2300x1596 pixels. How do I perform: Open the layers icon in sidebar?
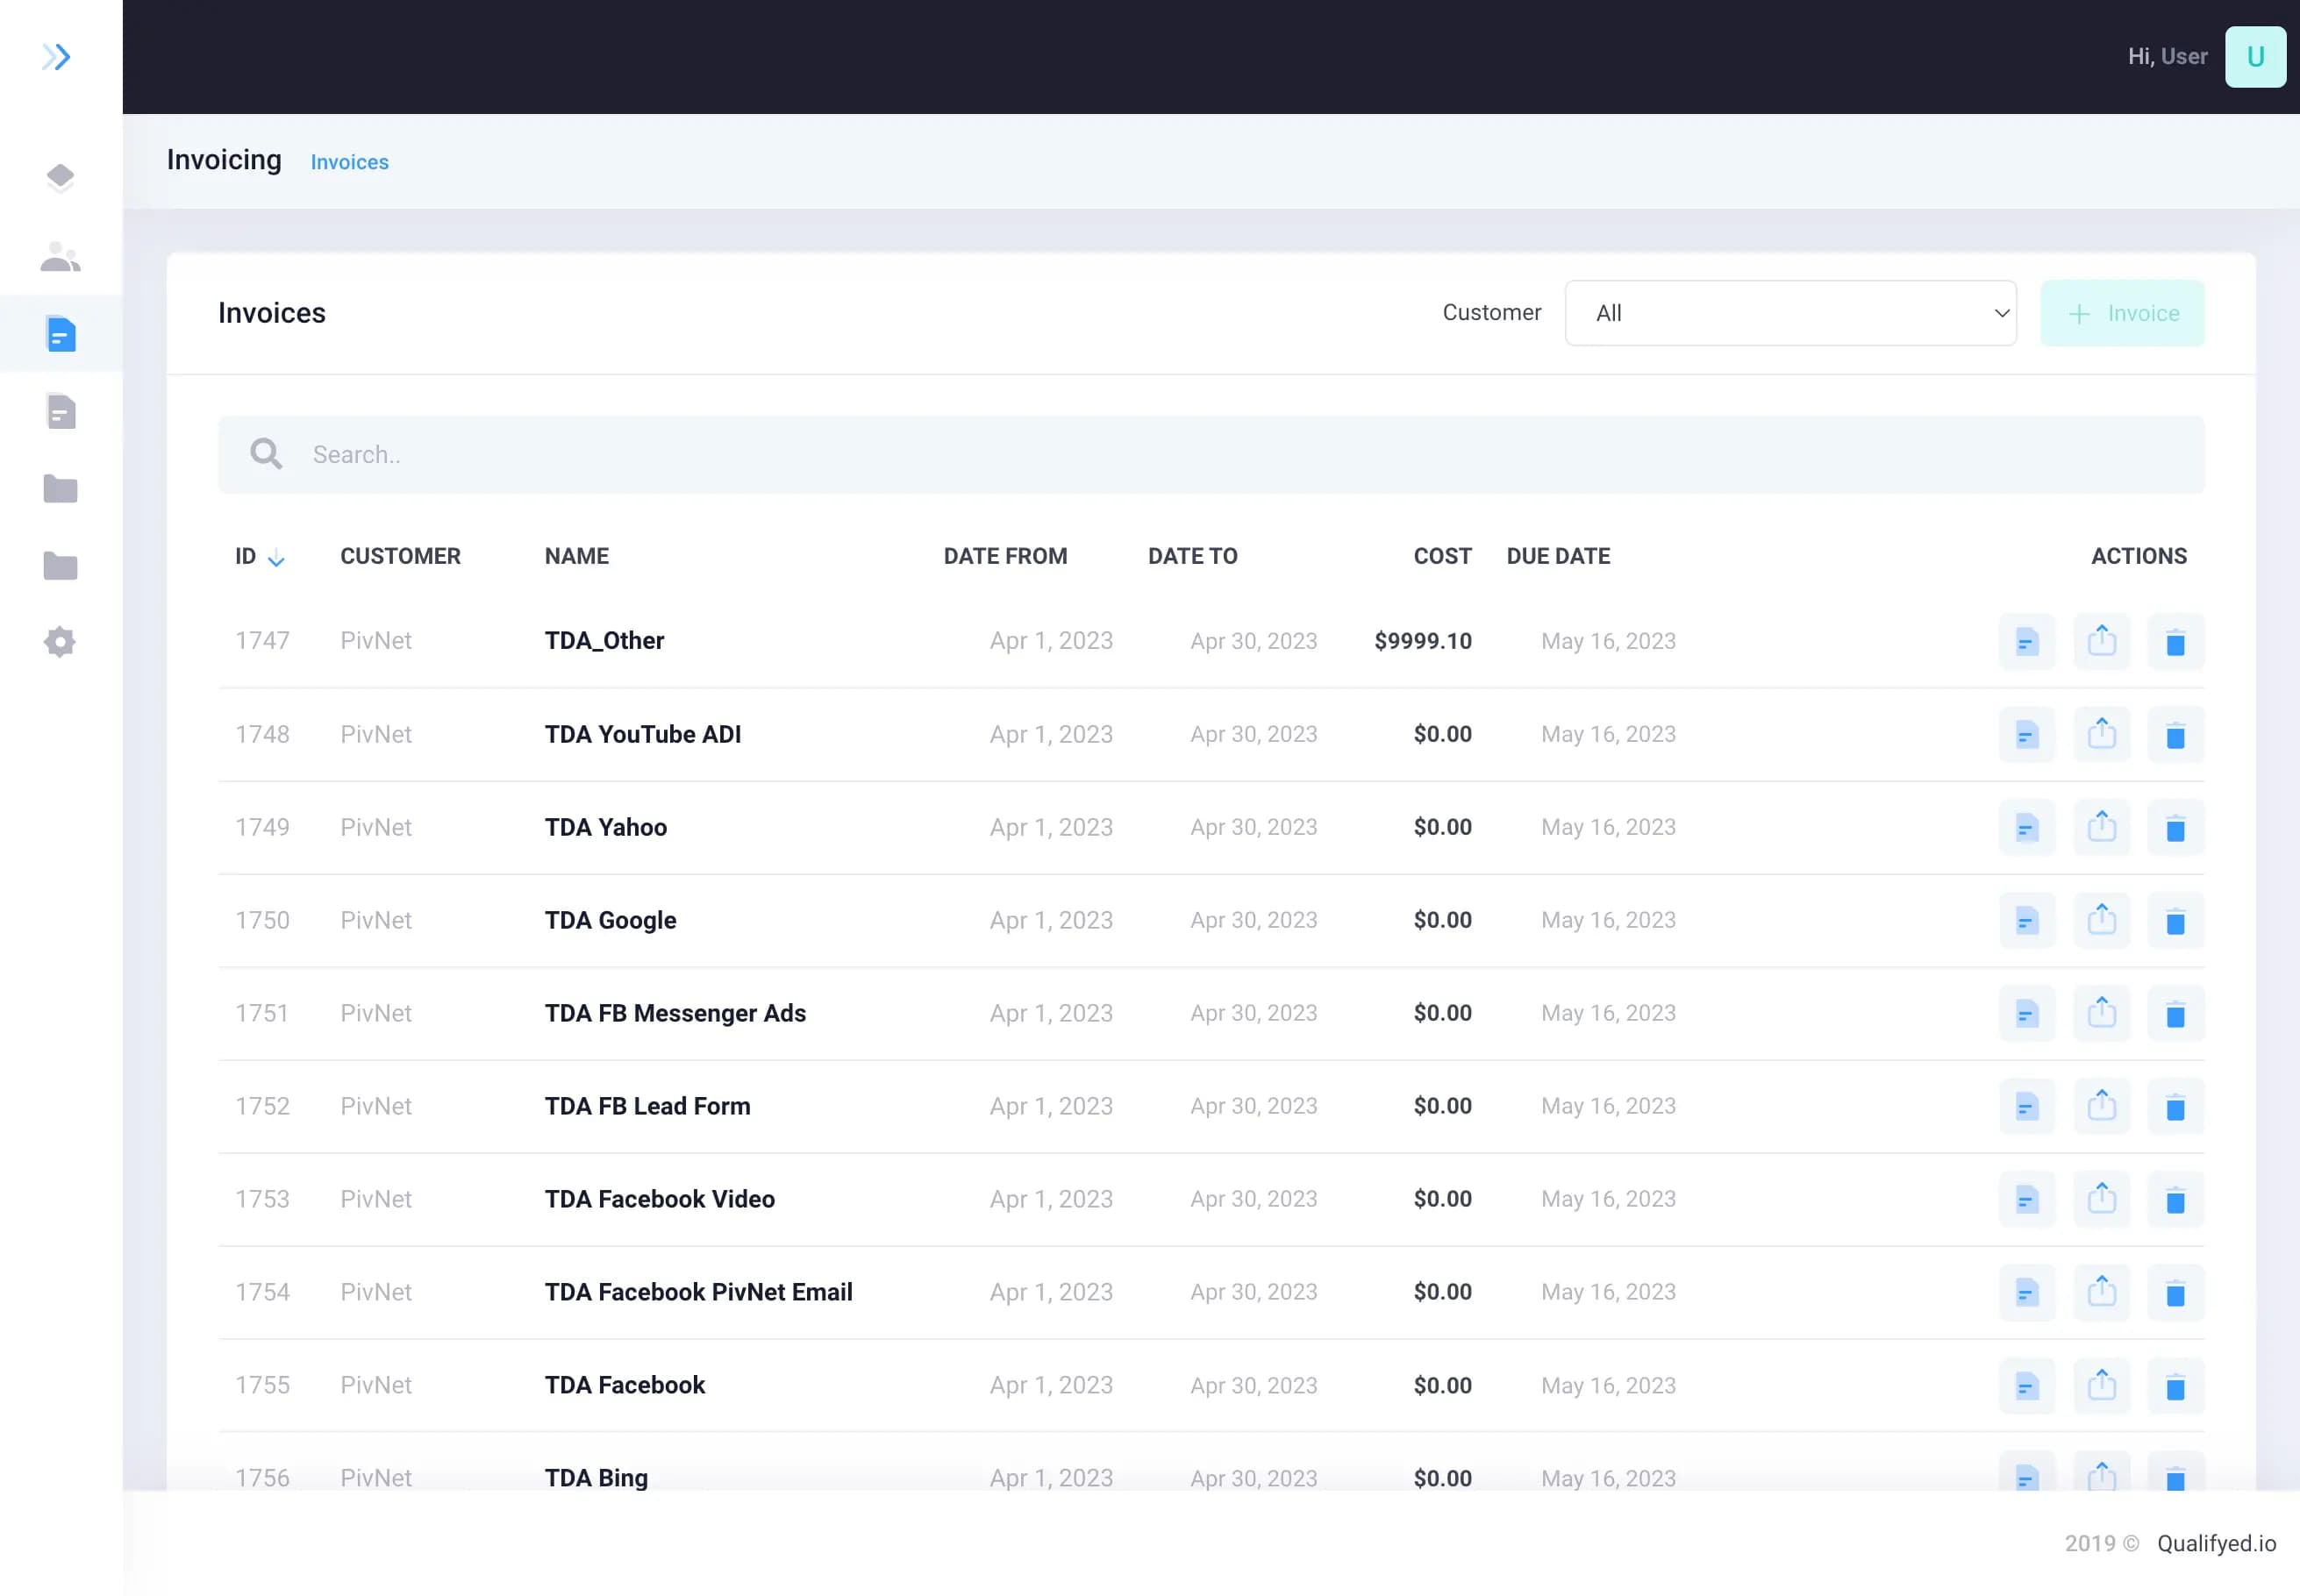(60, 178)
